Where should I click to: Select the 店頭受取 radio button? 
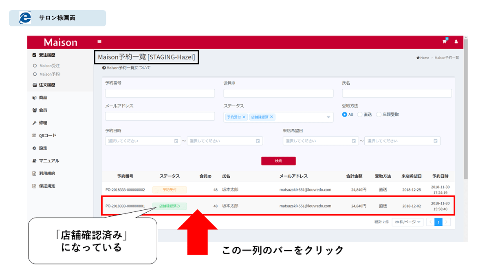[x=379, y=114]
